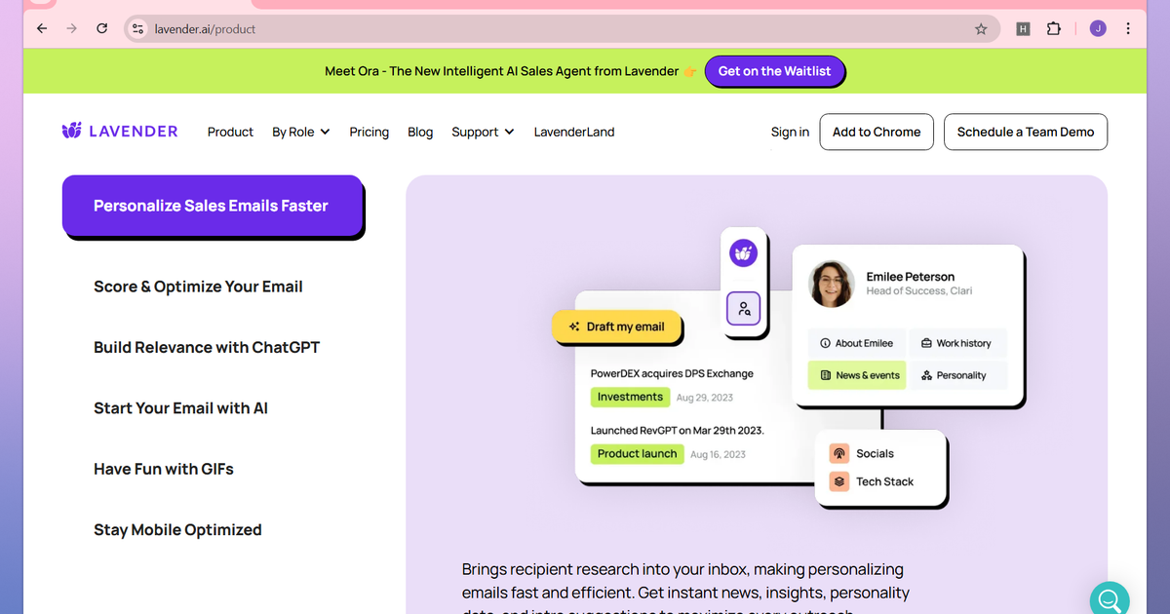Click the Tech Stack layers icon
Viewport: 1170px width, 614px height.
tap(839, 481)
